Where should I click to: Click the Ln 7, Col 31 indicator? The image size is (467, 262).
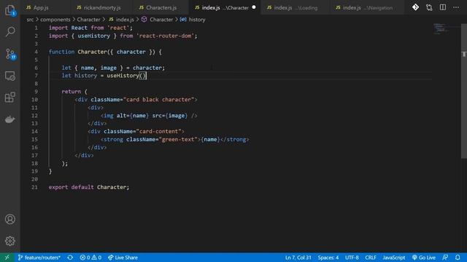[x=298, y=258]
